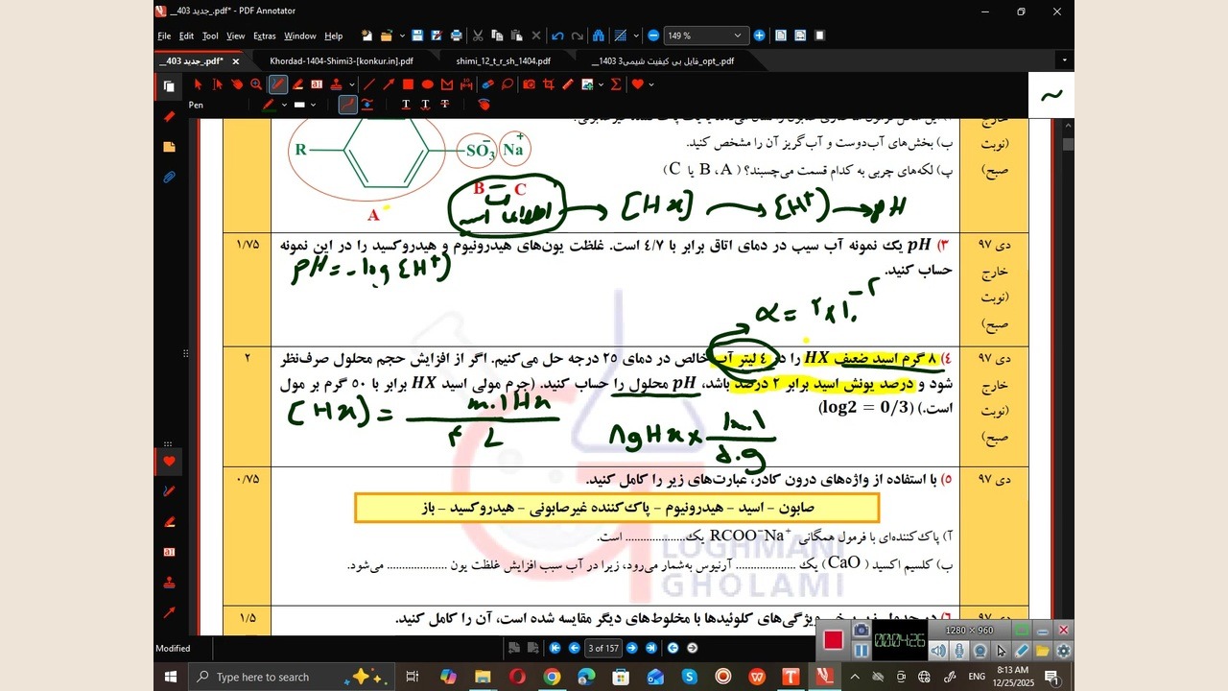Toggle the freehand pen curve mode
The width and height of the screenshot is (1228, 691).
[x=348, y=105]
